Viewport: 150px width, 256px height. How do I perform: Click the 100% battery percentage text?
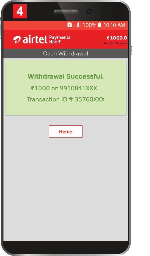click(89, 25)
